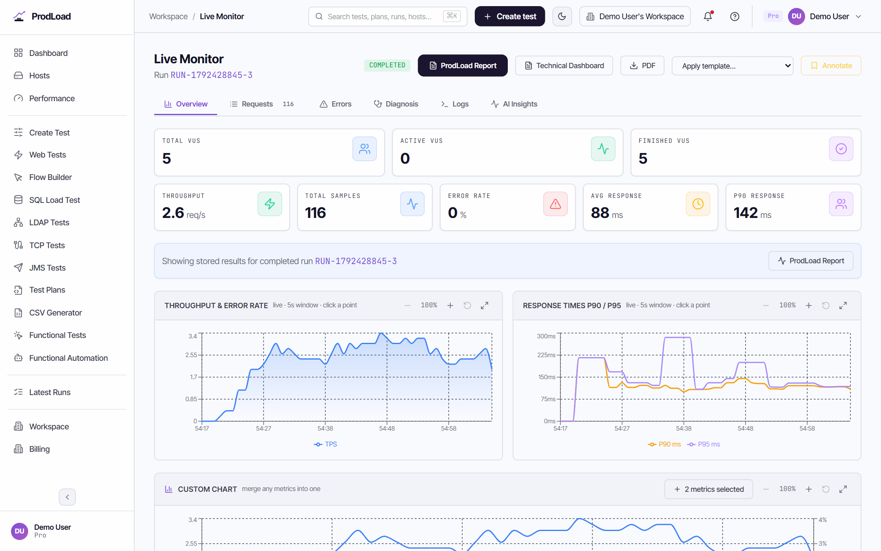Viewport: 881px width, 551px height.
Task: Click run link RUN-1792428845-3 under Live Monitor
Action: coord(211,75)
